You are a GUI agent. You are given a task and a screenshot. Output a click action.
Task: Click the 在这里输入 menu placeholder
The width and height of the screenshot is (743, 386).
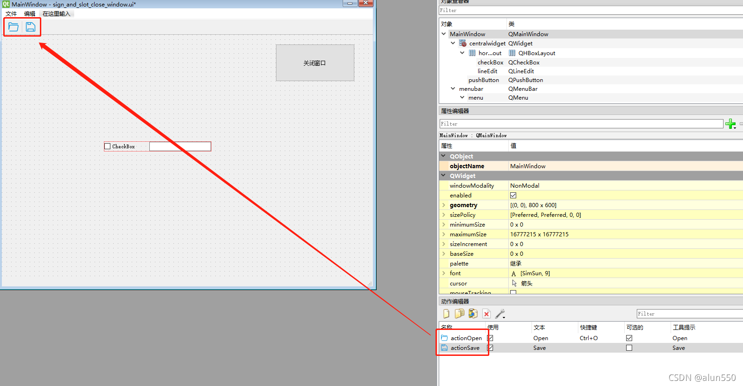pos(57,13)
